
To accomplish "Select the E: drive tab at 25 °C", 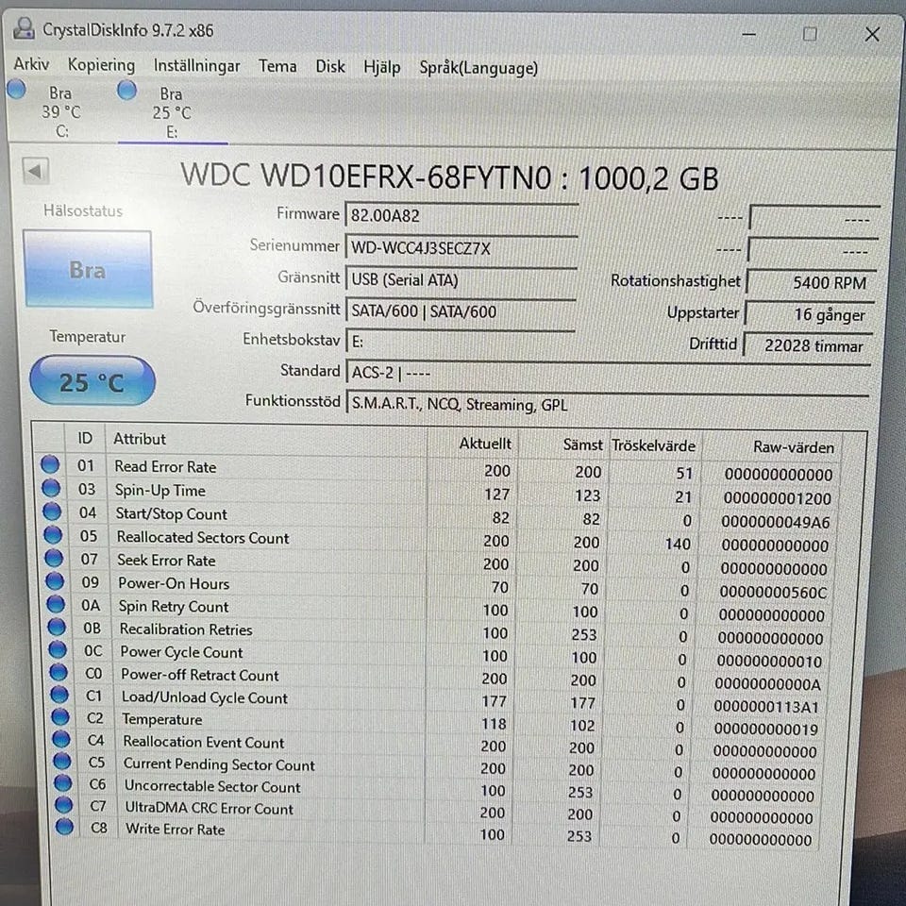I will tap(172, 112).
